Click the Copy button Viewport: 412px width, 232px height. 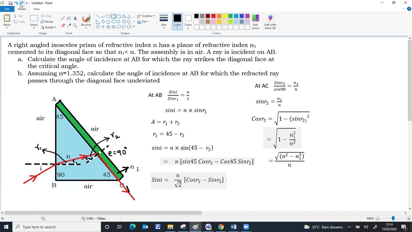pos(19,22)
